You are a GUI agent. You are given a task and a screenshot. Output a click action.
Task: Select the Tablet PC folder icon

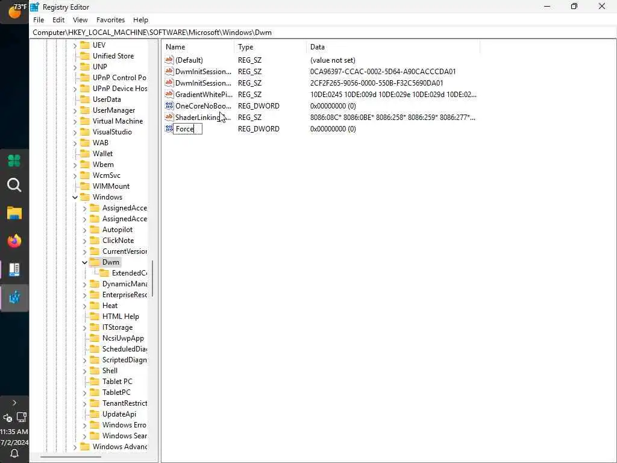click(95, 381)
